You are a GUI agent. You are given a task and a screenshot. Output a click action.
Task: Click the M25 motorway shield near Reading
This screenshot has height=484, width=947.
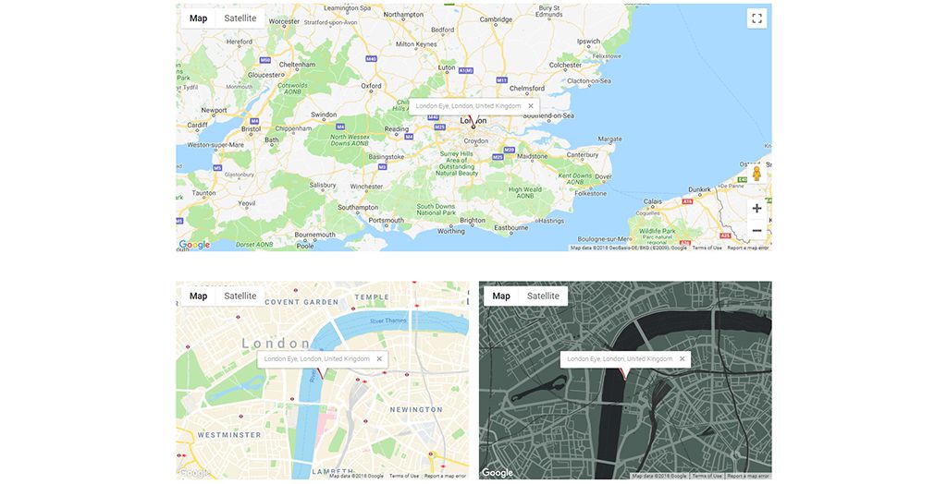click(x=439, y=127)
